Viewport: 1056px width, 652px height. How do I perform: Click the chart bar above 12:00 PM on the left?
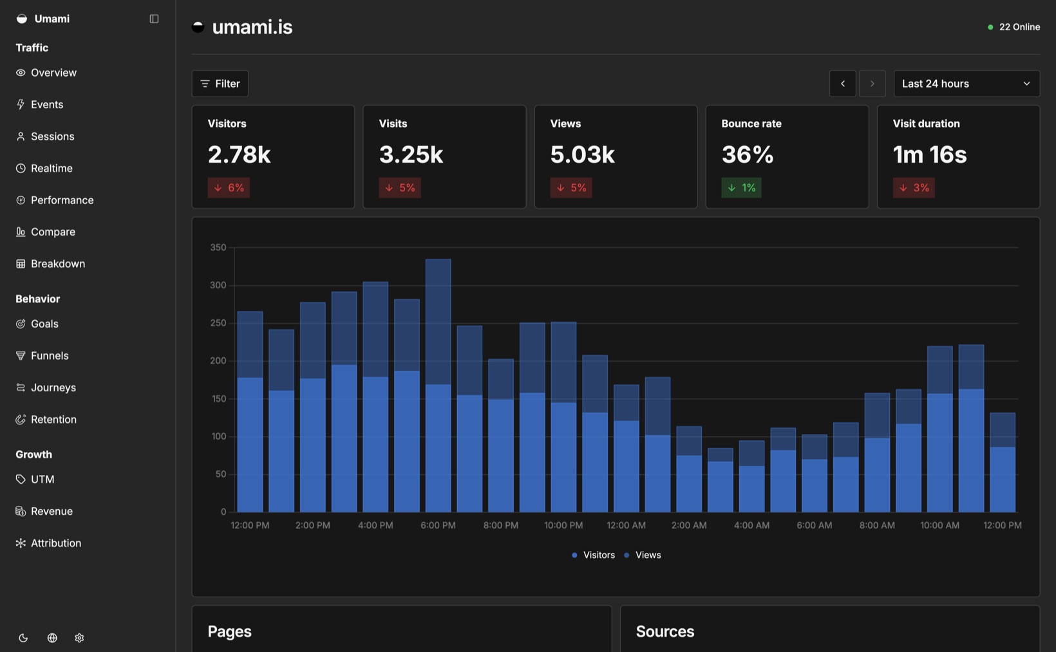tap(250, 412)
